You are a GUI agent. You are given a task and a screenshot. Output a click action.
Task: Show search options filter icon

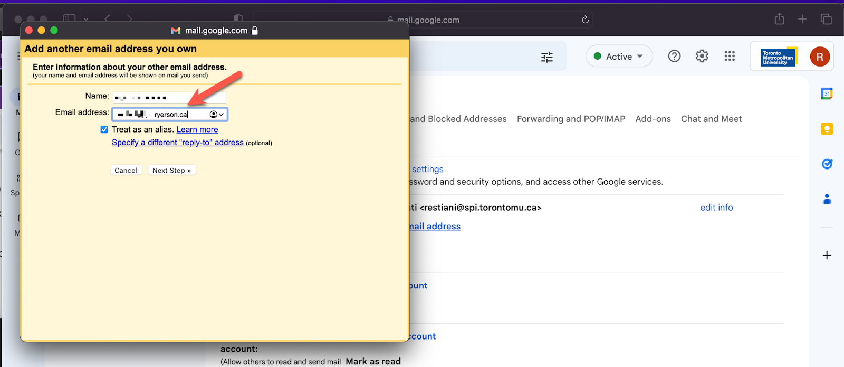(x=547, y=57)
